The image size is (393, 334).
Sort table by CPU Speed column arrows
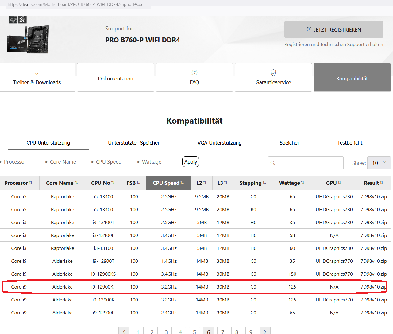point(182,183)
